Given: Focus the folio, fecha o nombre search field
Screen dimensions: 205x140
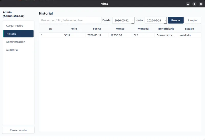Looking at the screenshot, I should (x=70, y=20).
